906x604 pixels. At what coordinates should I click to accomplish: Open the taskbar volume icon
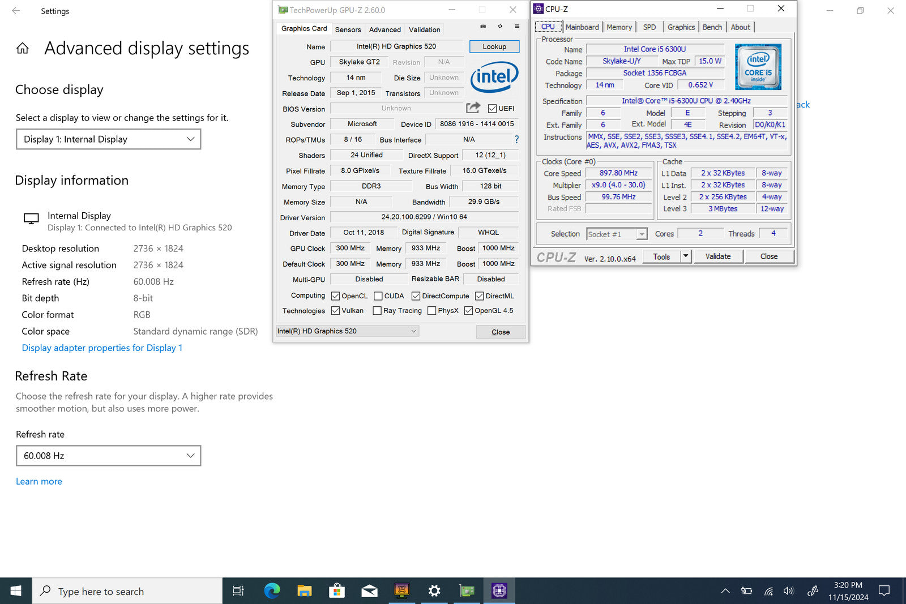point(788,591)
